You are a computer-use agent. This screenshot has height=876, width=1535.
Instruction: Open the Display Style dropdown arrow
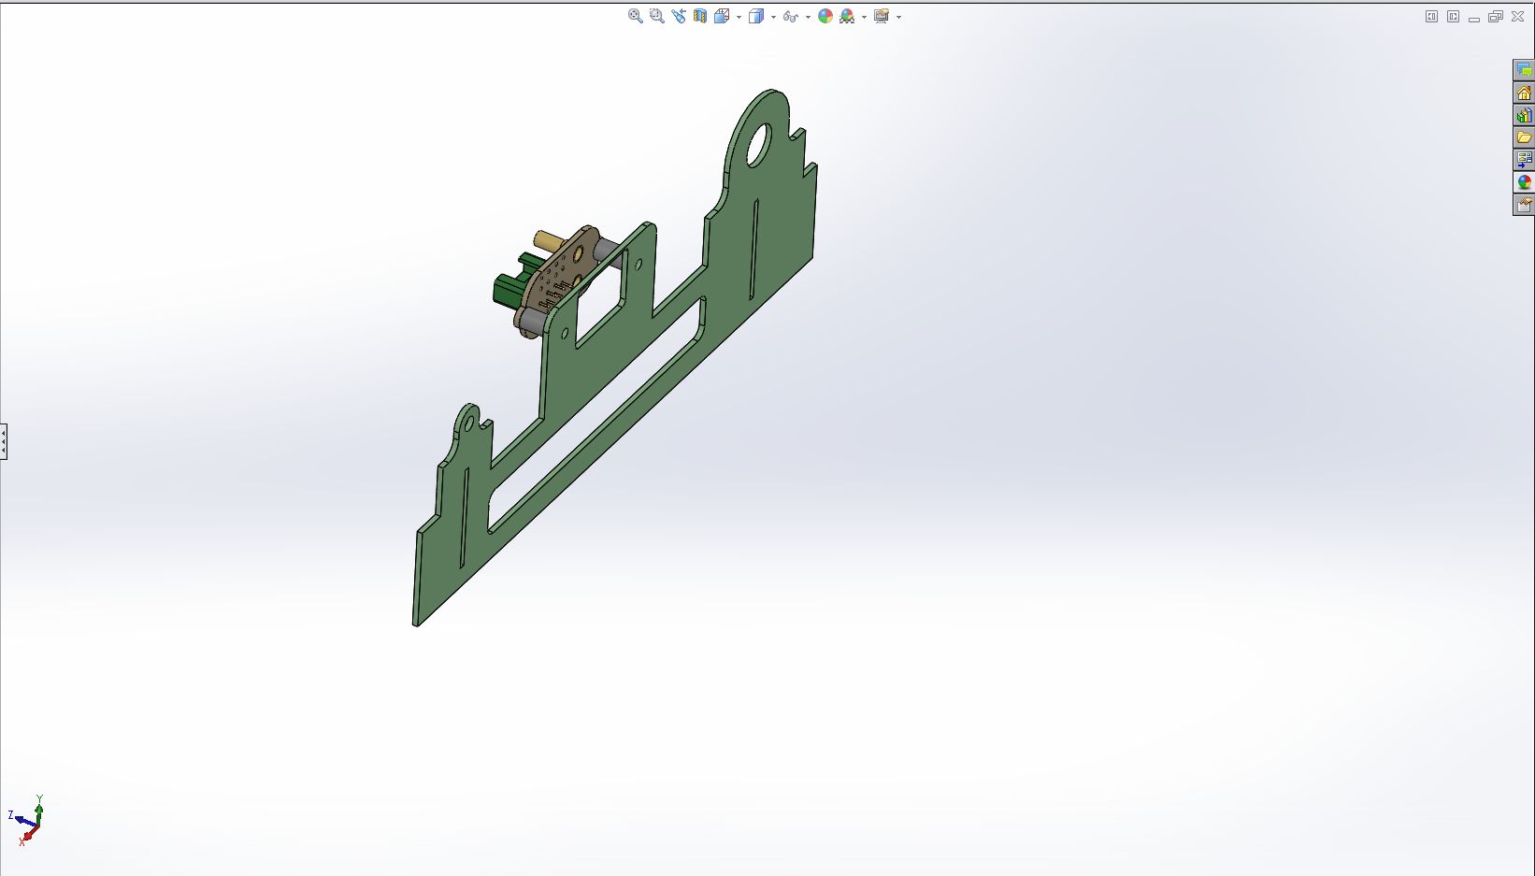[x=773, y=17]
